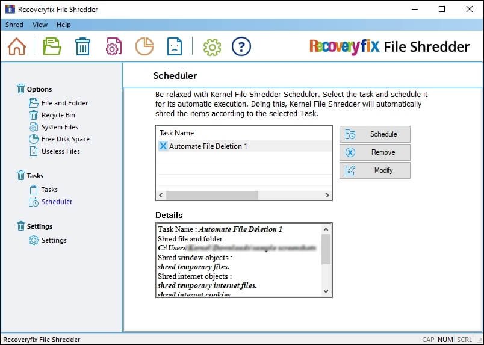Click the Free Disk Space pie toolbar icon
Image resolution: width=484 pixels, height=345 pixels.
coord(144,46)
